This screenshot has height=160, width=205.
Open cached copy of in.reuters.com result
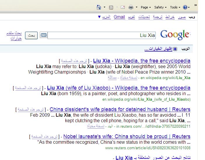point(96,126)
